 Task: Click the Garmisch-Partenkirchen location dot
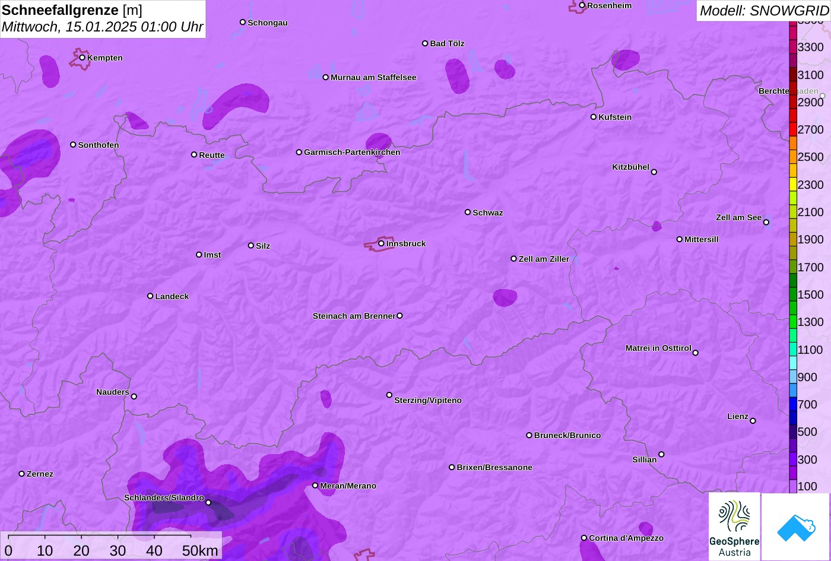pos(299,152)
